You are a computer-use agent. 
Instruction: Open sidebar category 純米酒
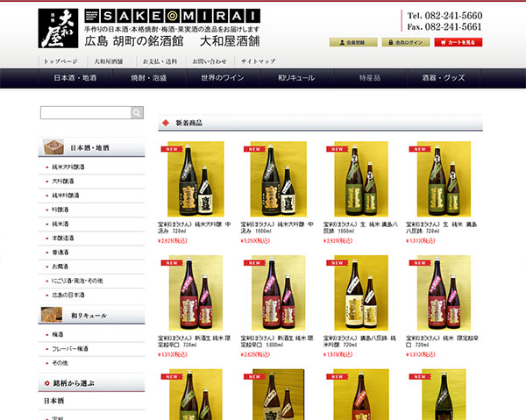pyautogui.click(x=60, y=224)
